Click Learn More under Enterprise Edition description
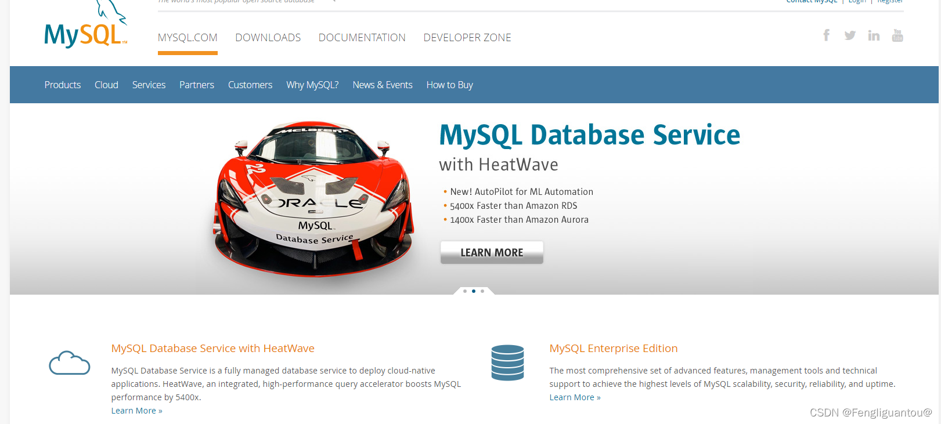 (x=575, y=397)
